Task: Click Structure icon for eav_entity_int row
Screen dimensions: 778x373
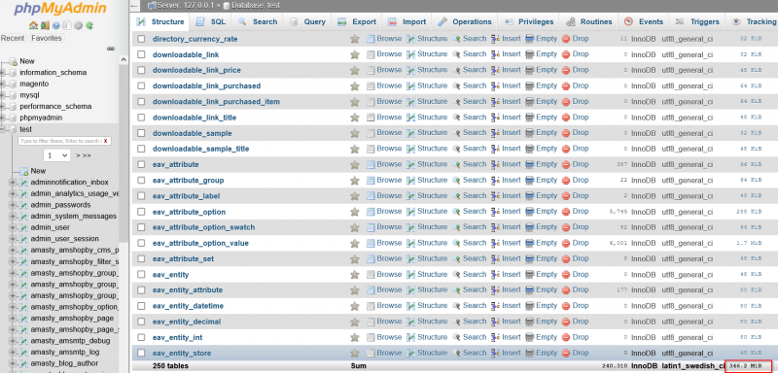Action: [x=410, y=337]
